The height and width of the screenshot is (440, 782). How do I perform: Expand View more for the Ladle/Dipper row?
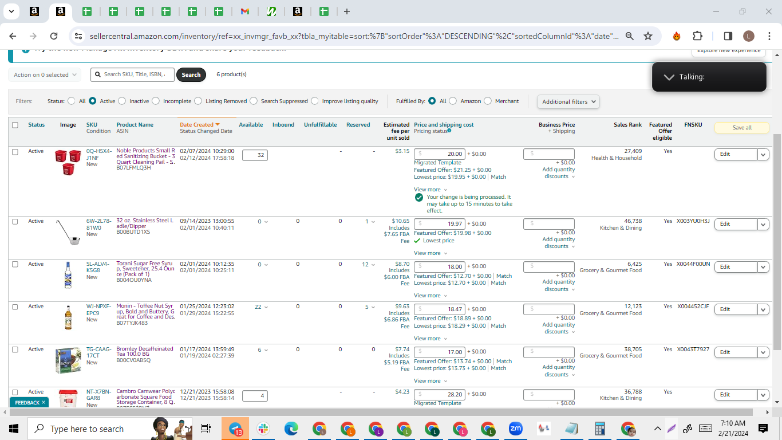pyautogui.click(x=431, y=253)
